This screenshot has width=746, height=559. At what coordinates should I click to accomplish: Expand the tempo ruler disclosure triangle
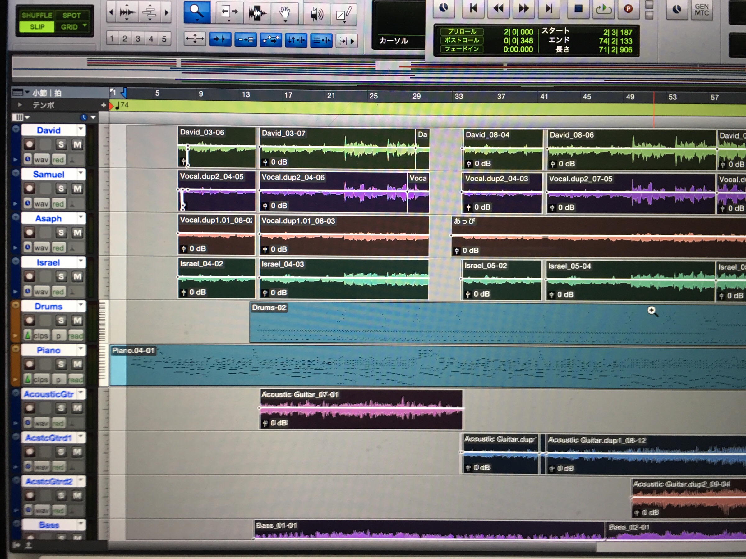point(20,105)
